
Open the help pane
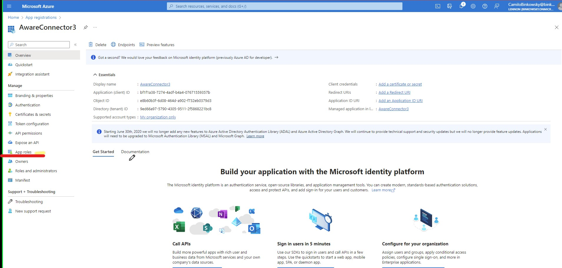pyautogui.click(x=485, y=6)
